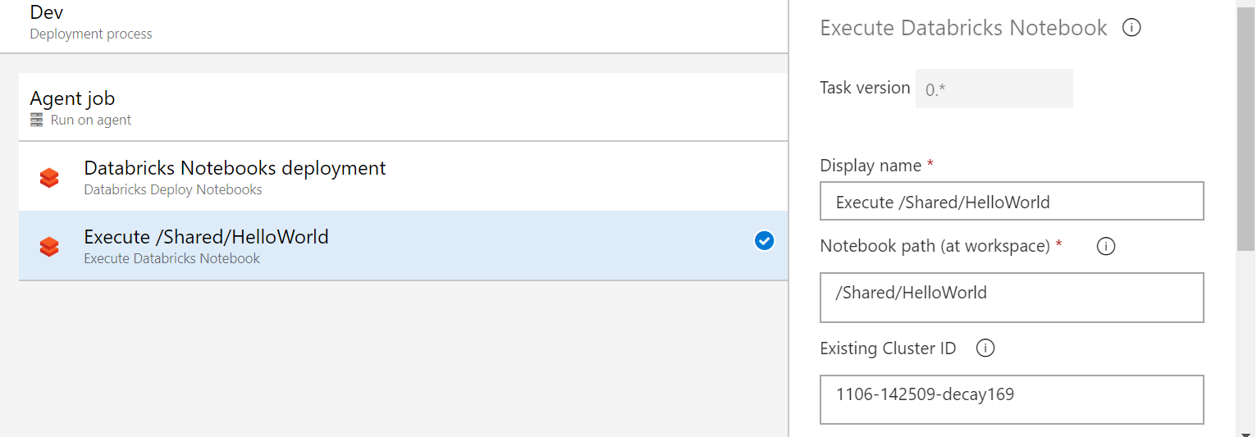Click the Databricks icon on Notebooks deployment task
The image size is (1257, 437).
(49, 177)
